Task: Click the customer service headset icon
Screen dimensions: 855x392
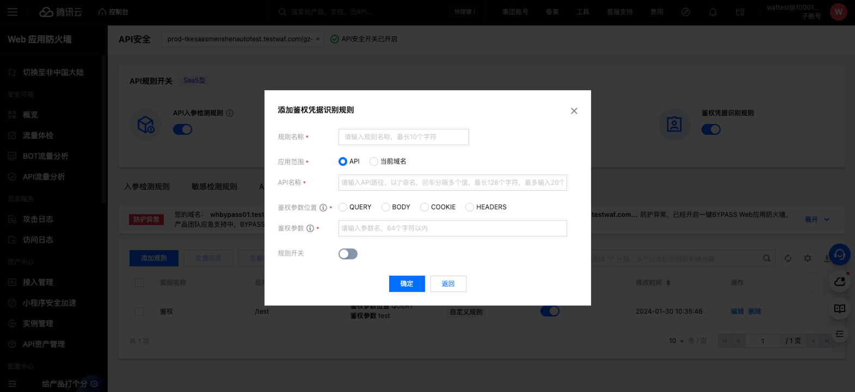Action: (839, 254)
